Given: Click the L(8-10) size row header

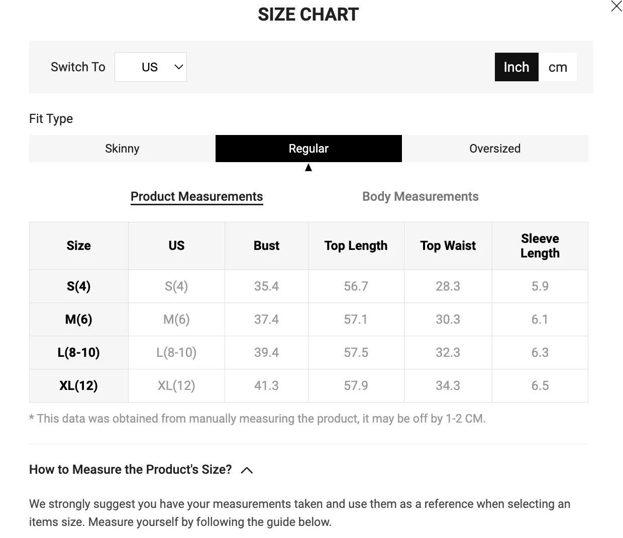Looking at the screenshot, I should [x=79, y=352].
